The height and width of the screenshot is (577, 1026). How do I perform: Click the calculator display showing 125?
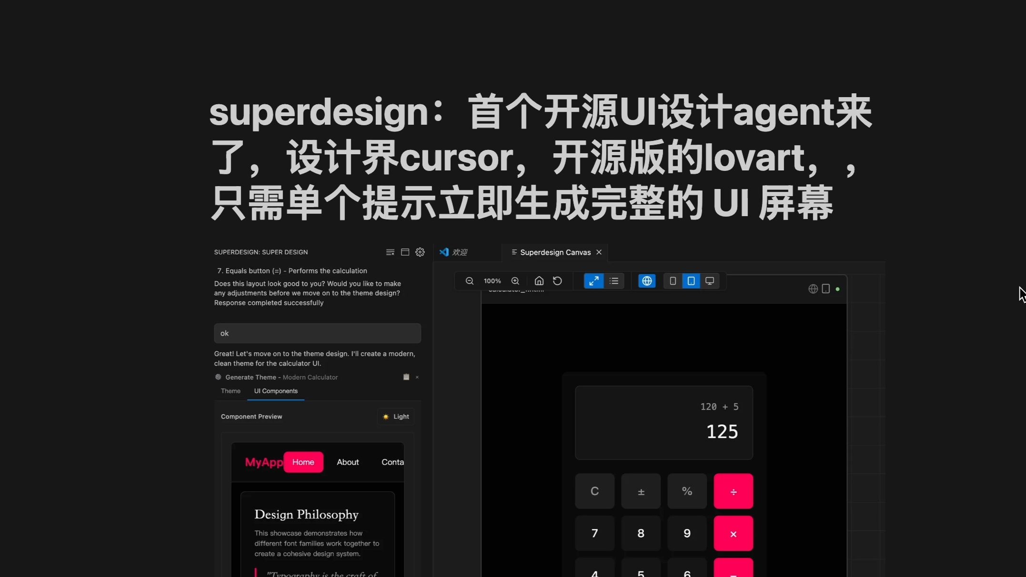tap(664, 423)
